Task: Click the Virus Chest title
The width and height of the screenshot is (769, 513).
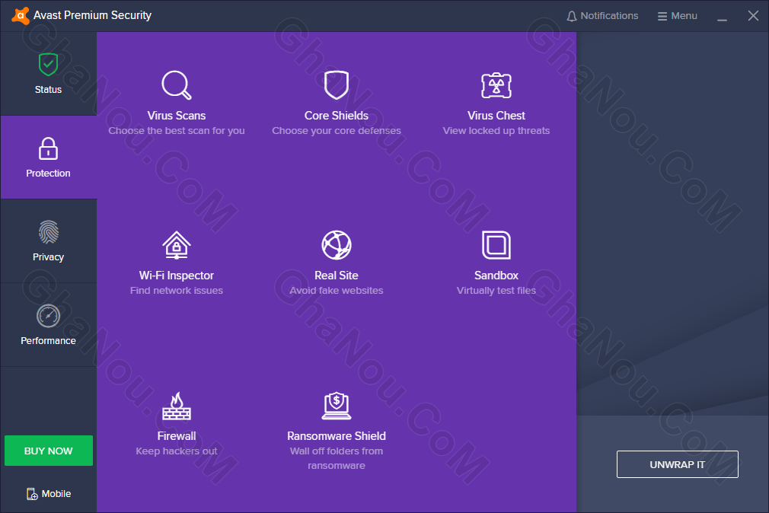Action: pyautogui.click(x=496, y=116)
